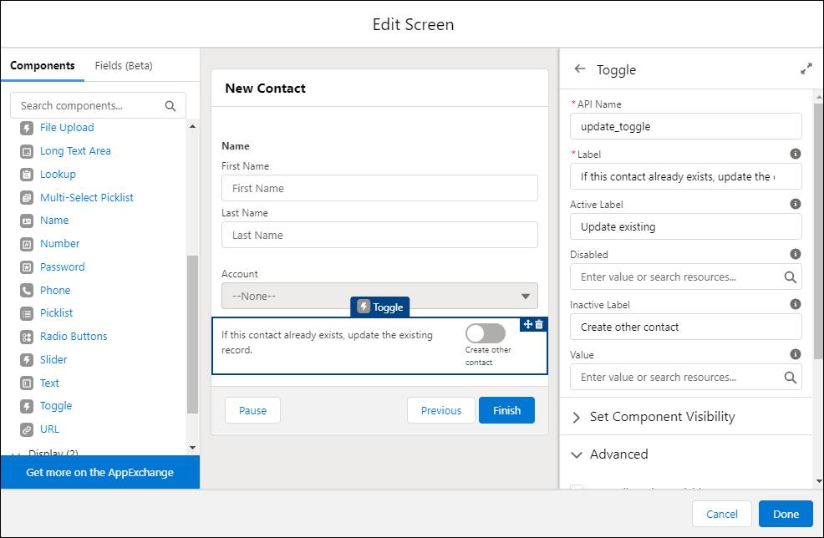Click the info icon next to Active Label
The height and width of the screenshot is (538, 824).
coord(794,203)
